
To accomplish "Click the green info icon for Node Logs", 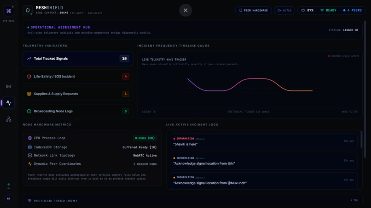I will click(29, 111).
